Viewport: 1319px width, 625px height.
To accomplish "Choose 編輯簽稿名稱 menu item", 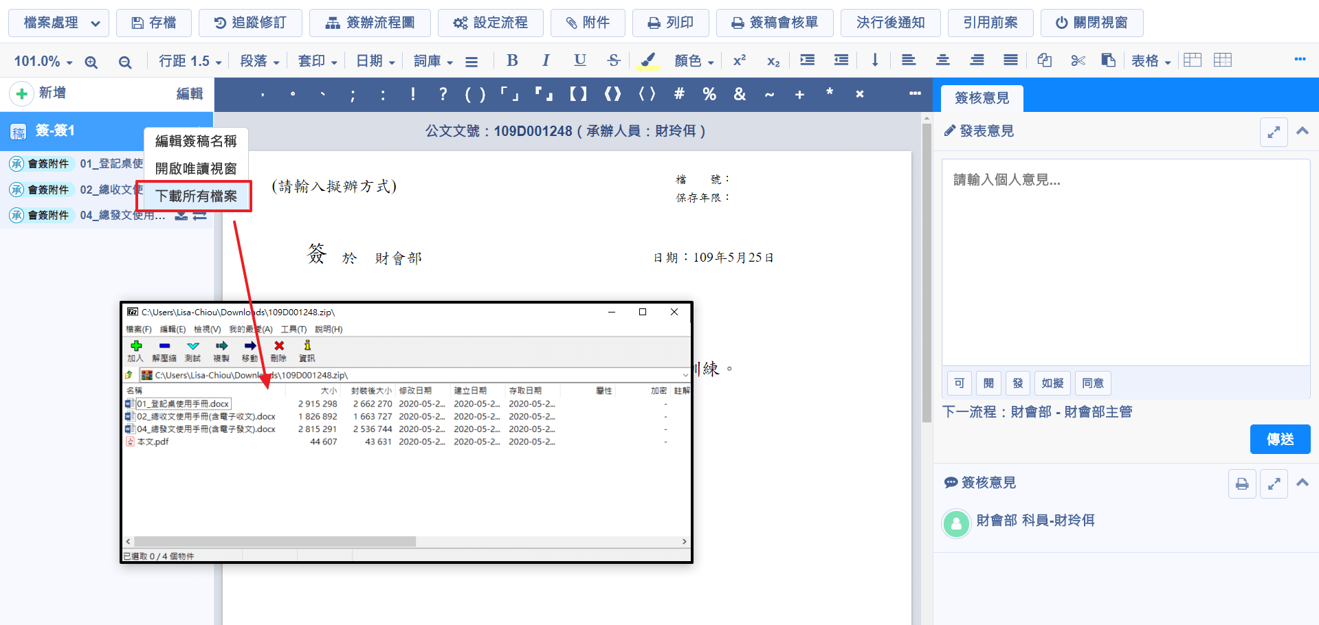I will click(196, 141).
